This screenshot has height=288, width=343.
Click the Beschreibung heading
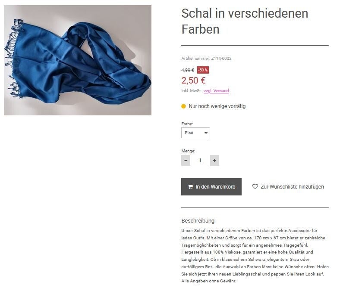(x=198, y=220)
